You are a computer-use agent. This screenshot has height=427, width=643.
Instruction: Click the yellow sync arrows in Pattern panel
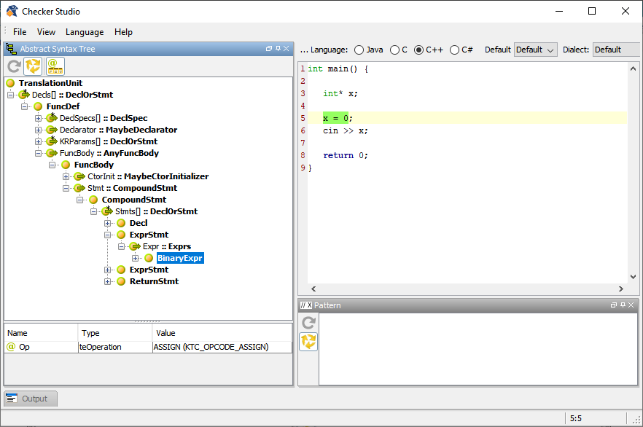click(x=308, y=341)
